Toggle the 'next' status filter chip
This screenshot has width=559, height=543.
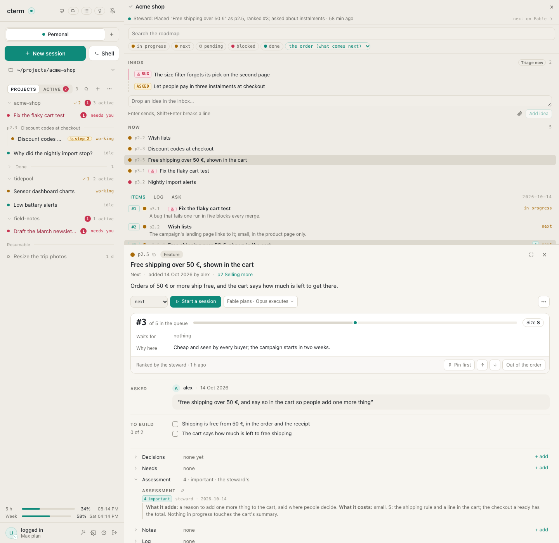[182, 46]
